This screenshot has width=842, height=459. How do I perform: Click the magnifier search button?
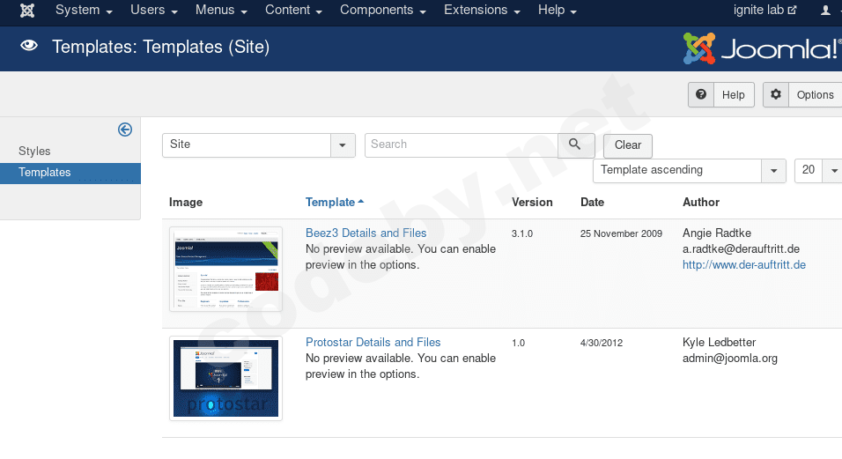[x=576, y=145]
